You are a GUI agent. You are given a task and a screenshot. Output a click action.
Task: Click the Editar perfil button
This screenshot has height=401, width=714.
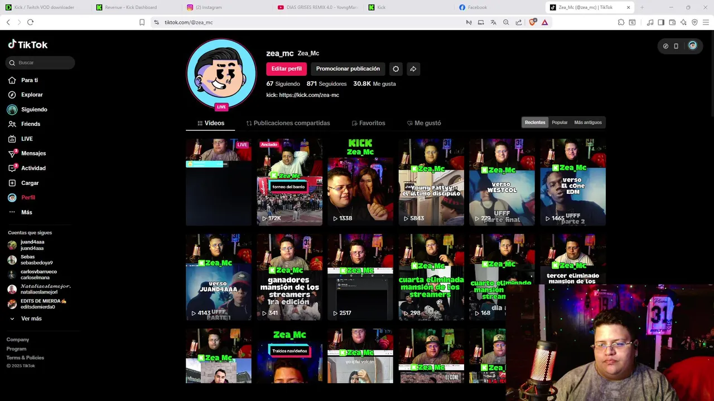(x=287, y=69)
